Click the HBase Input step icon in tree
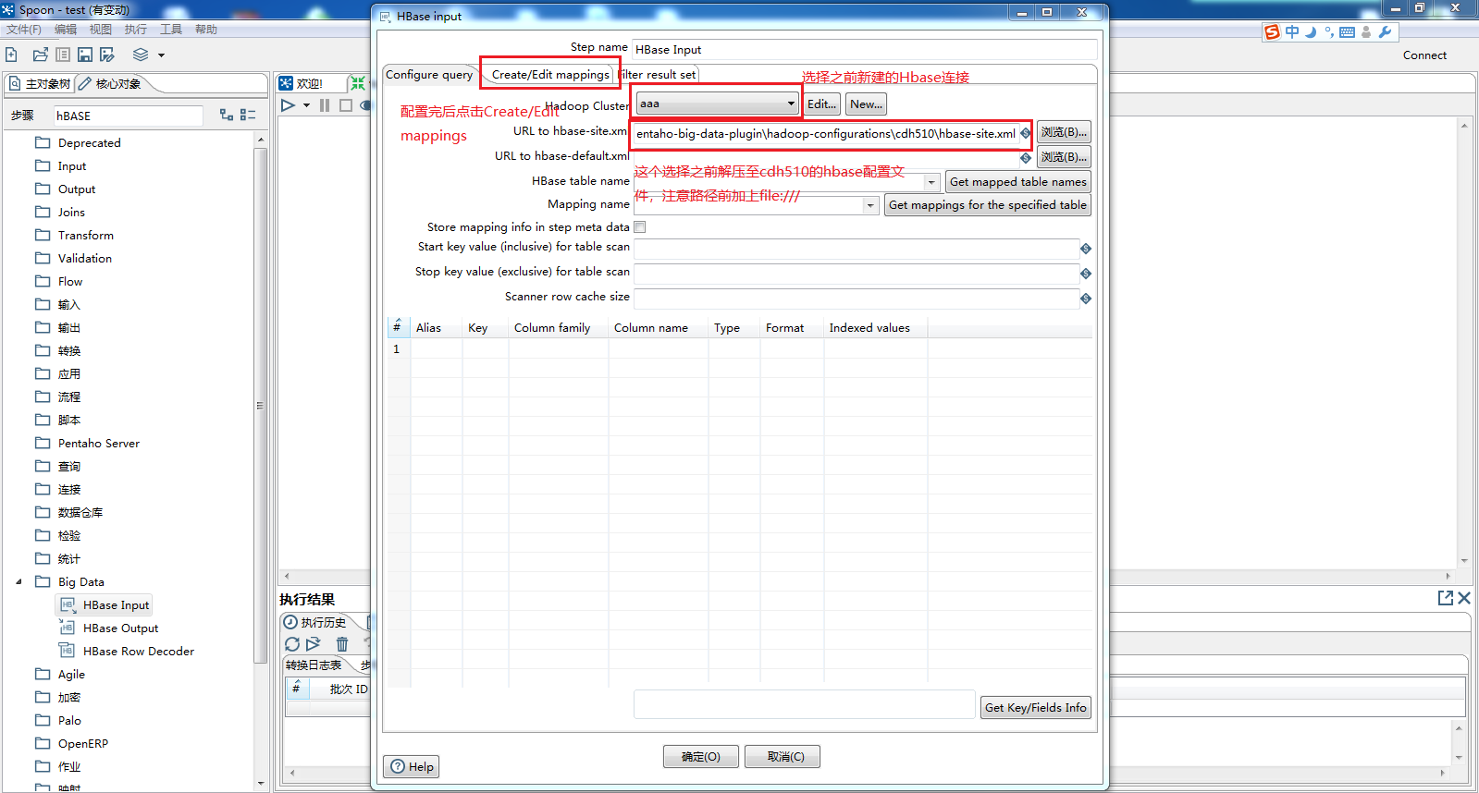Screen dimensions: 1479x793 68,604
